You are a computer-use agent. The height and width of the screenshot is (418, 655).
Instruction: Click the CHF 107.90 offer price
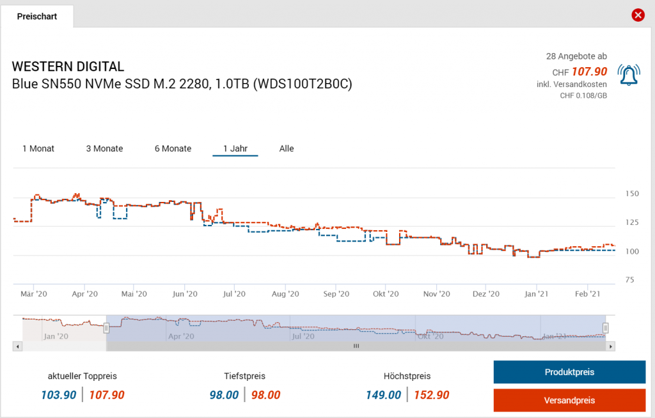point(588,72)
